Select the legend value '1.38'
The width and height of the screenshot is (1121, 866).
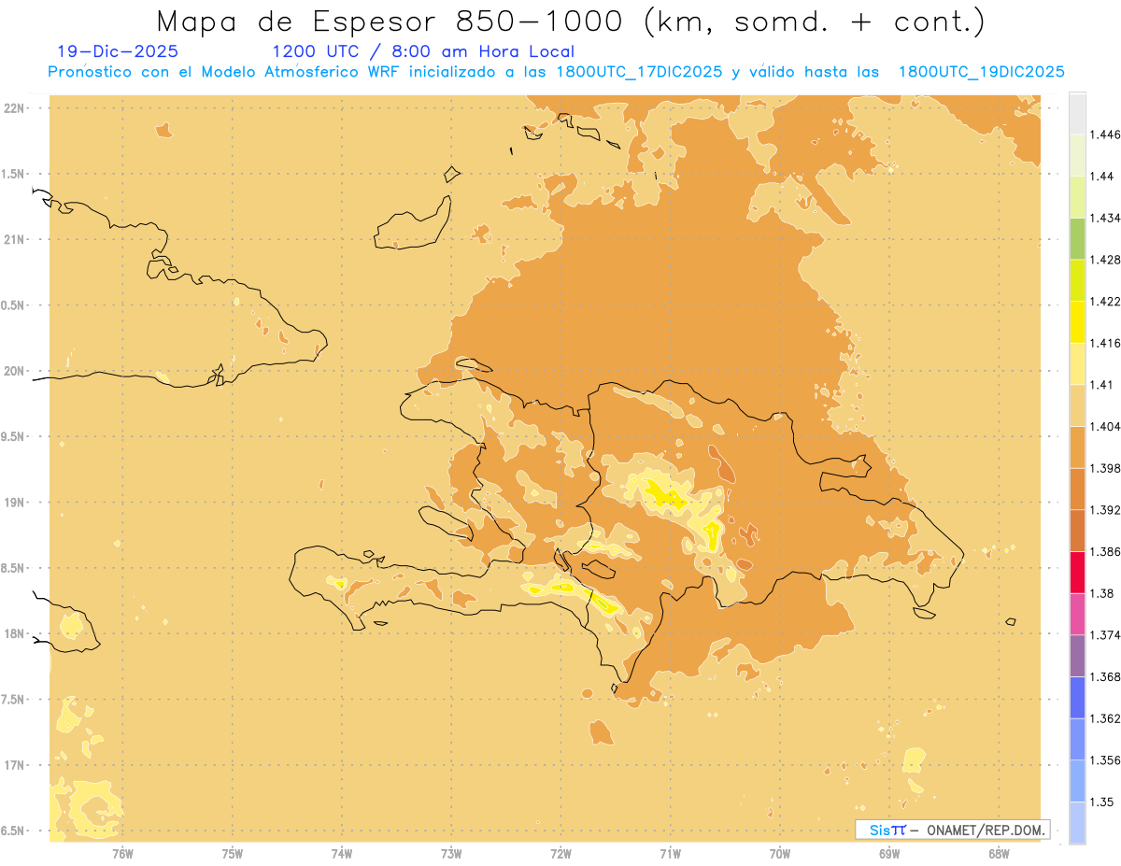coord(1102,593)
